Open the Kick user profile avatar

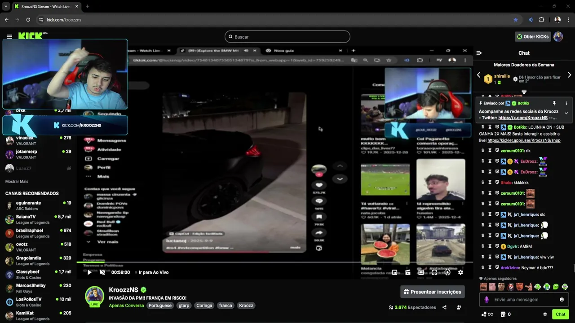pos(558,37)
